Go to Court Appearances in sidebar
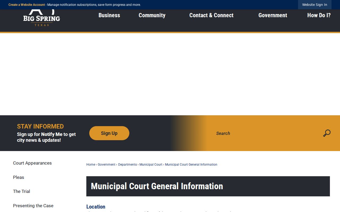The image size is (340, 212). 32,163
